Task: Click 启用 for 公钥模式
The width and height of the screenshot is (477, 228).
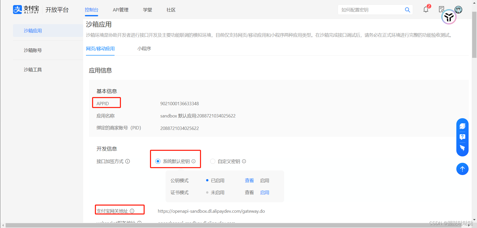Action: click(265, 181)
